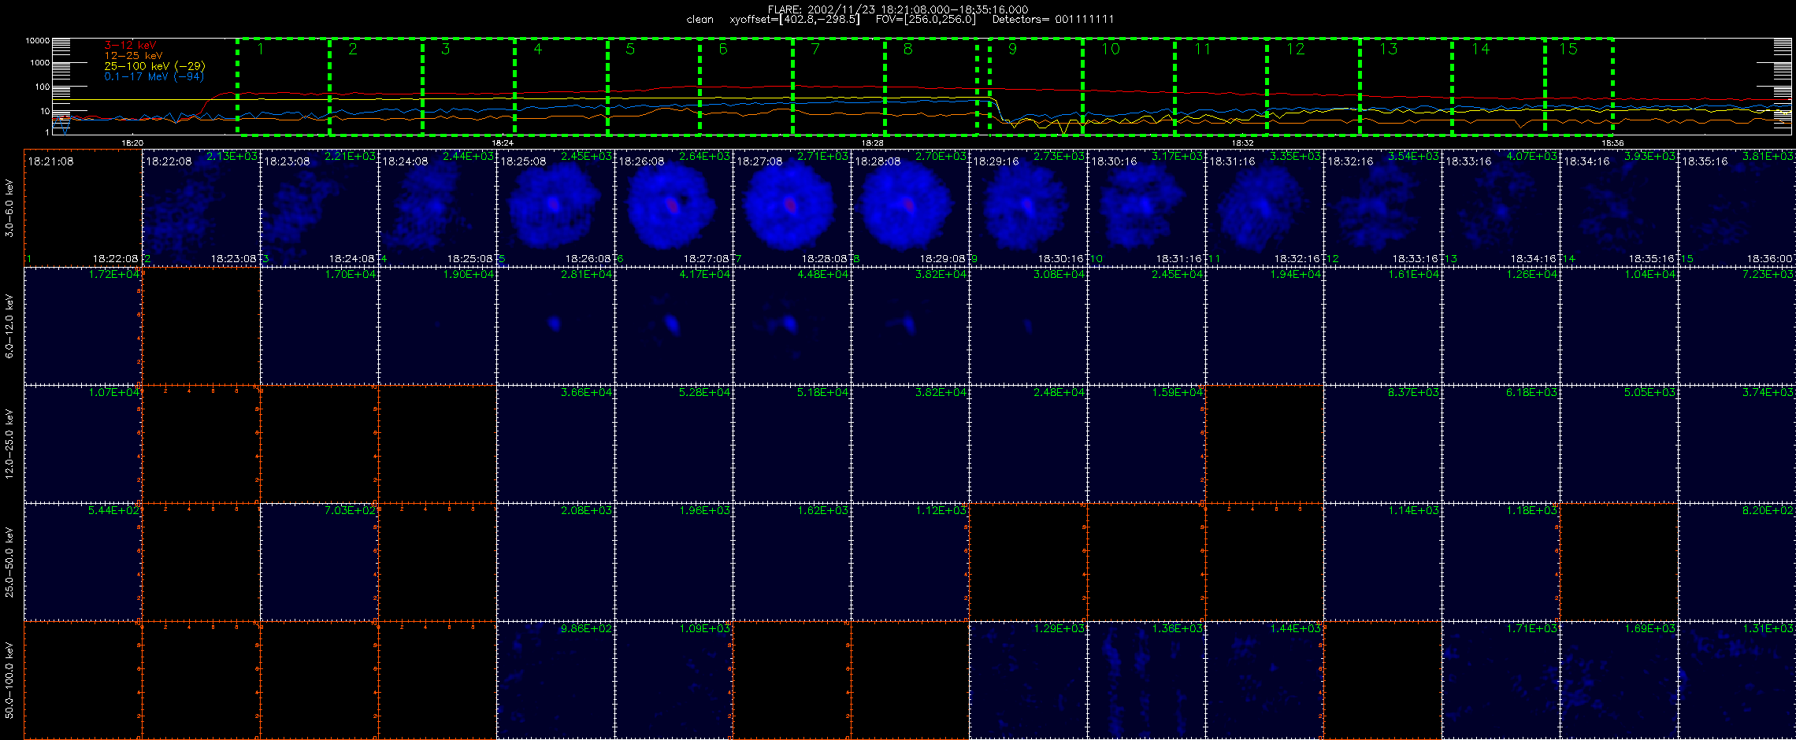Click the 18:24 time axis label

tap(503, 142)
